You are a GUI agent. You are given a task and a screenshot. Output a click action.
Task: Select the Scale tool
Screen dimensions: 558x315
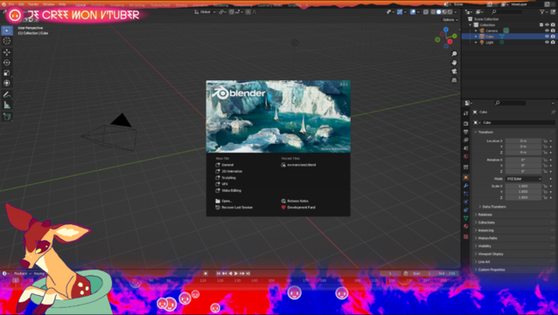pyautogui.click(x=7, y=72)
